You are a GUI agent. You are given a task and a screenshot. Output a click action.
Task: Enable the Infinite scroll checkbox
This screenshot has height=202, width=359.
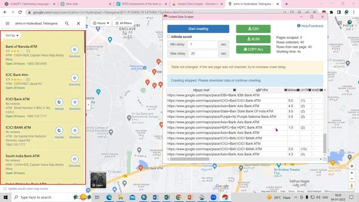coord(169,36)
